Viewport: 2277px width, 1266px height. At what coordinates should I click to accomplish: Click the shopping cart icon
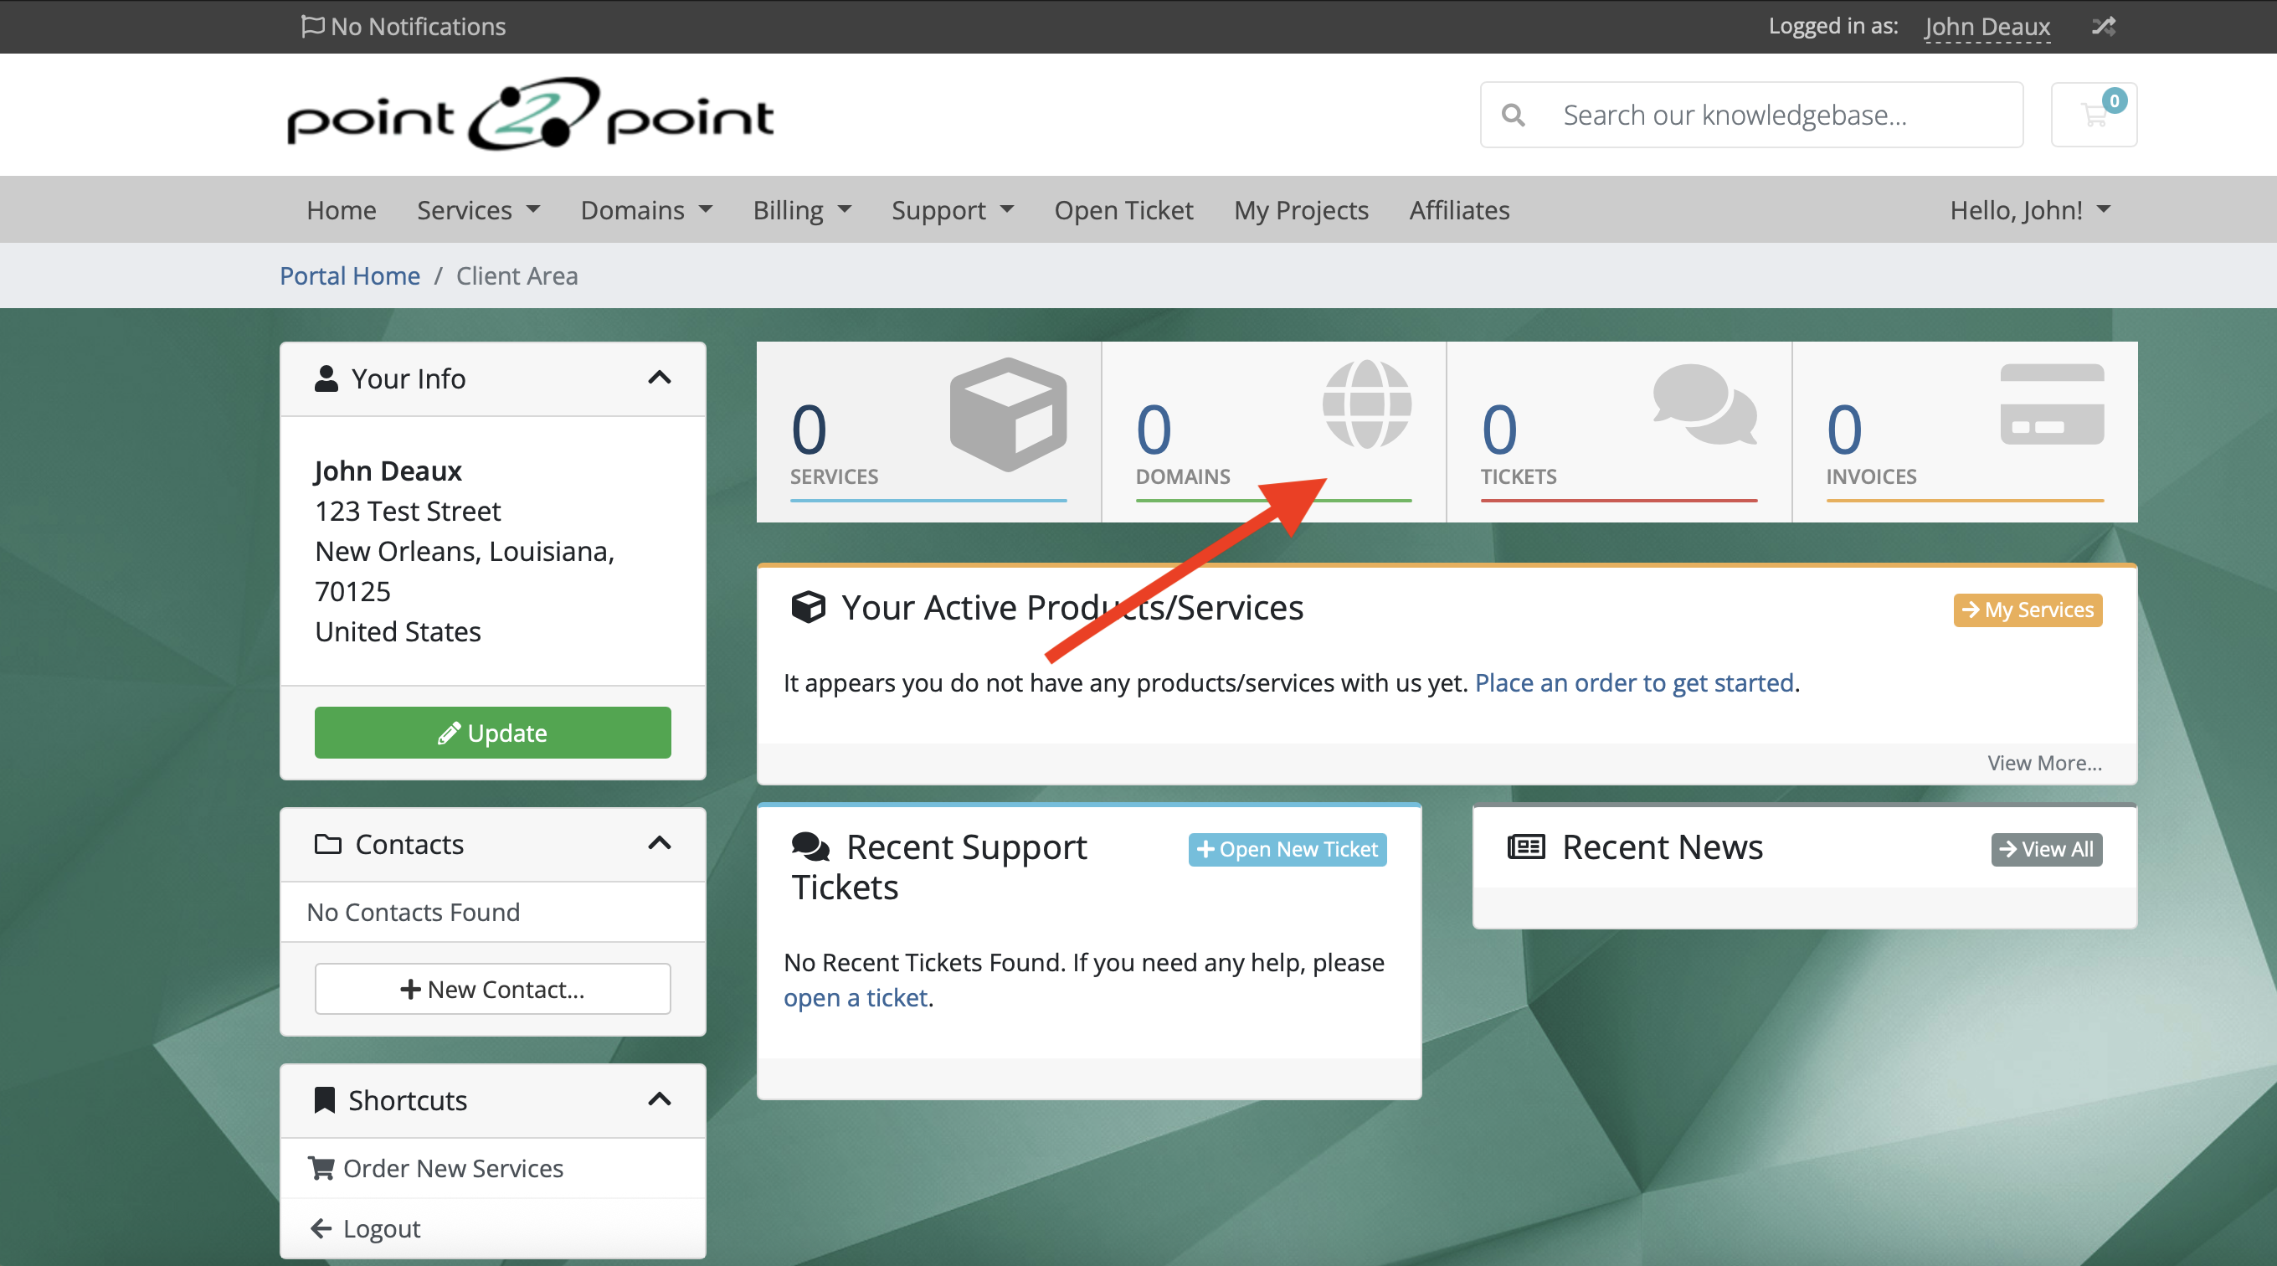click(2092, 115)
